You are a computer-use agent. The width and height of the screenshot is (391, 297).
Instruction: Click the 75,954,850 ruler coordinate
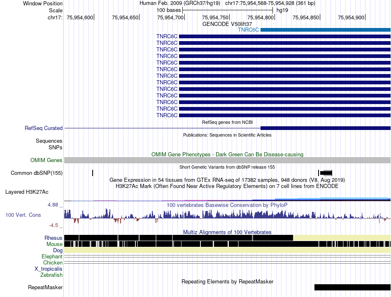(306, 17)
